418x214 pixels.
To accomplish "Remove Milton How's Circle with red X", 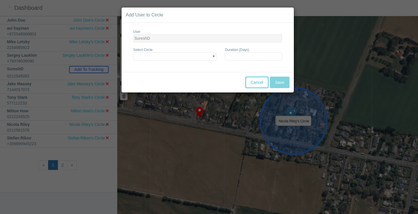I will (107, 111).
